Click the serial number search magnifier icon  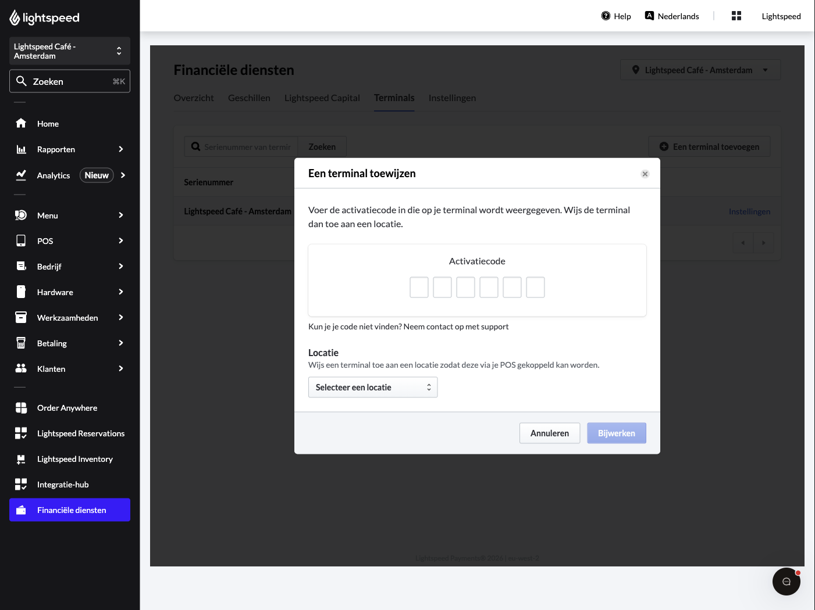point(196,146)
